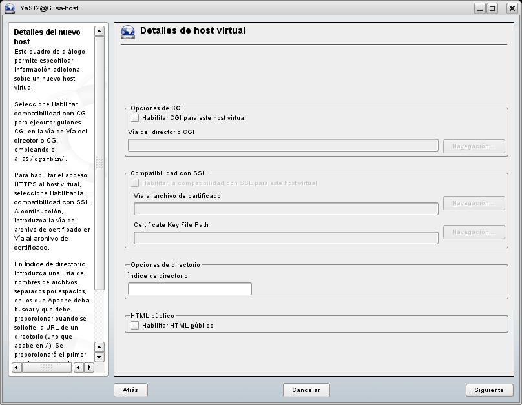Click the help panel's horizontal scroll-right arrow

tap(89, 368)
